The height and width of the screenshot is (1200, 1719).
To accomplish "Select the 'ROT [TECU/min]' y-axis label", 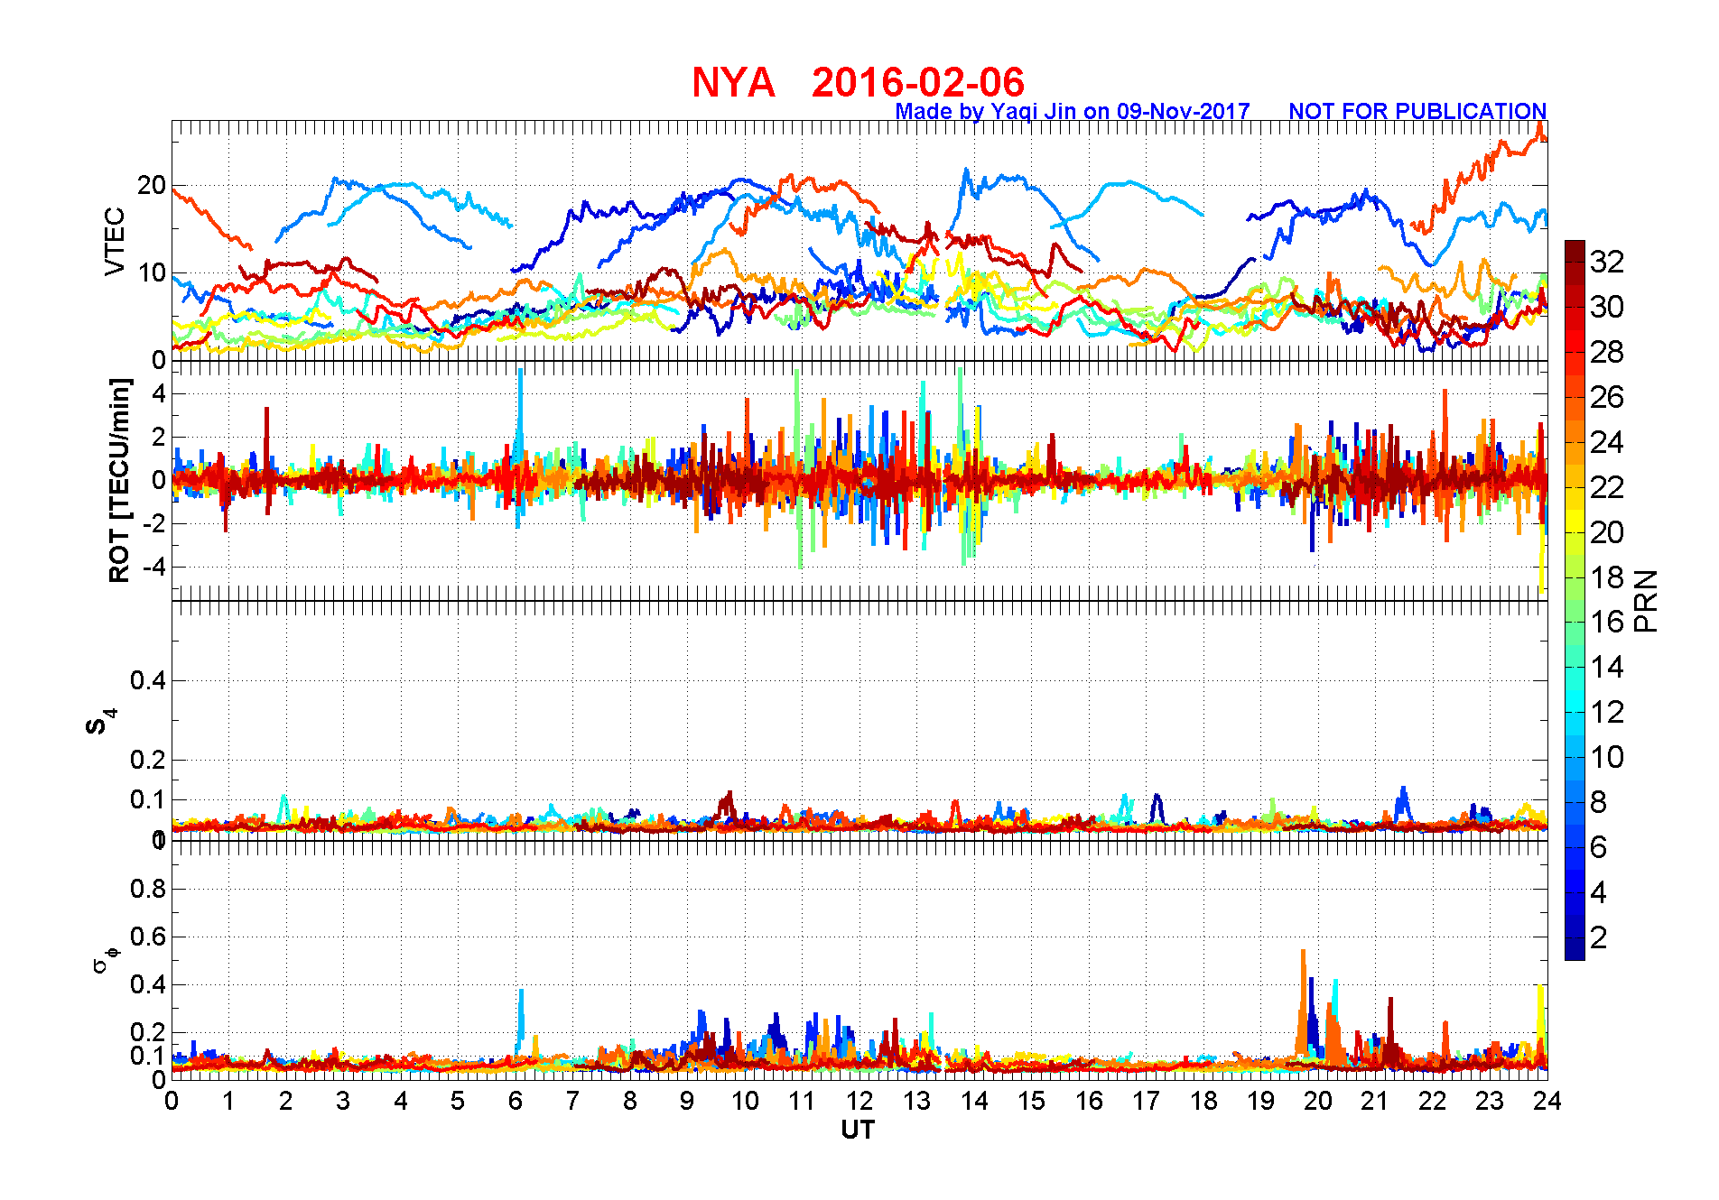I will click(119, 480).
